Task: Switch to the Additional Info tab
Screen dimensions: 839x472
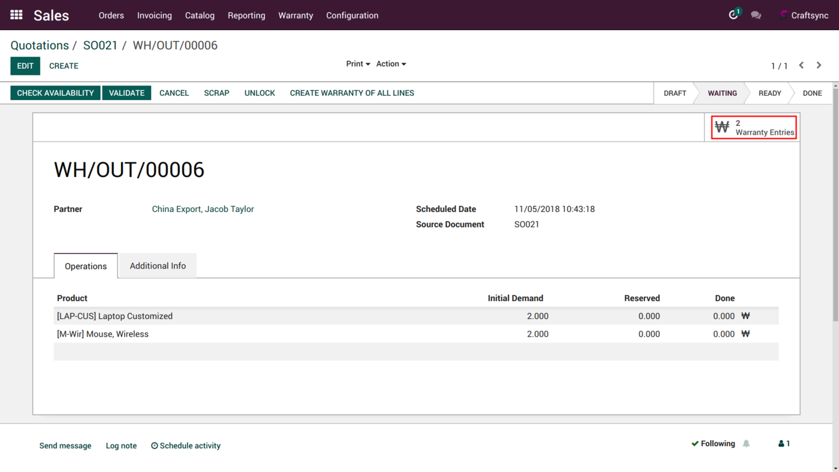Action: tap(157, 265)
